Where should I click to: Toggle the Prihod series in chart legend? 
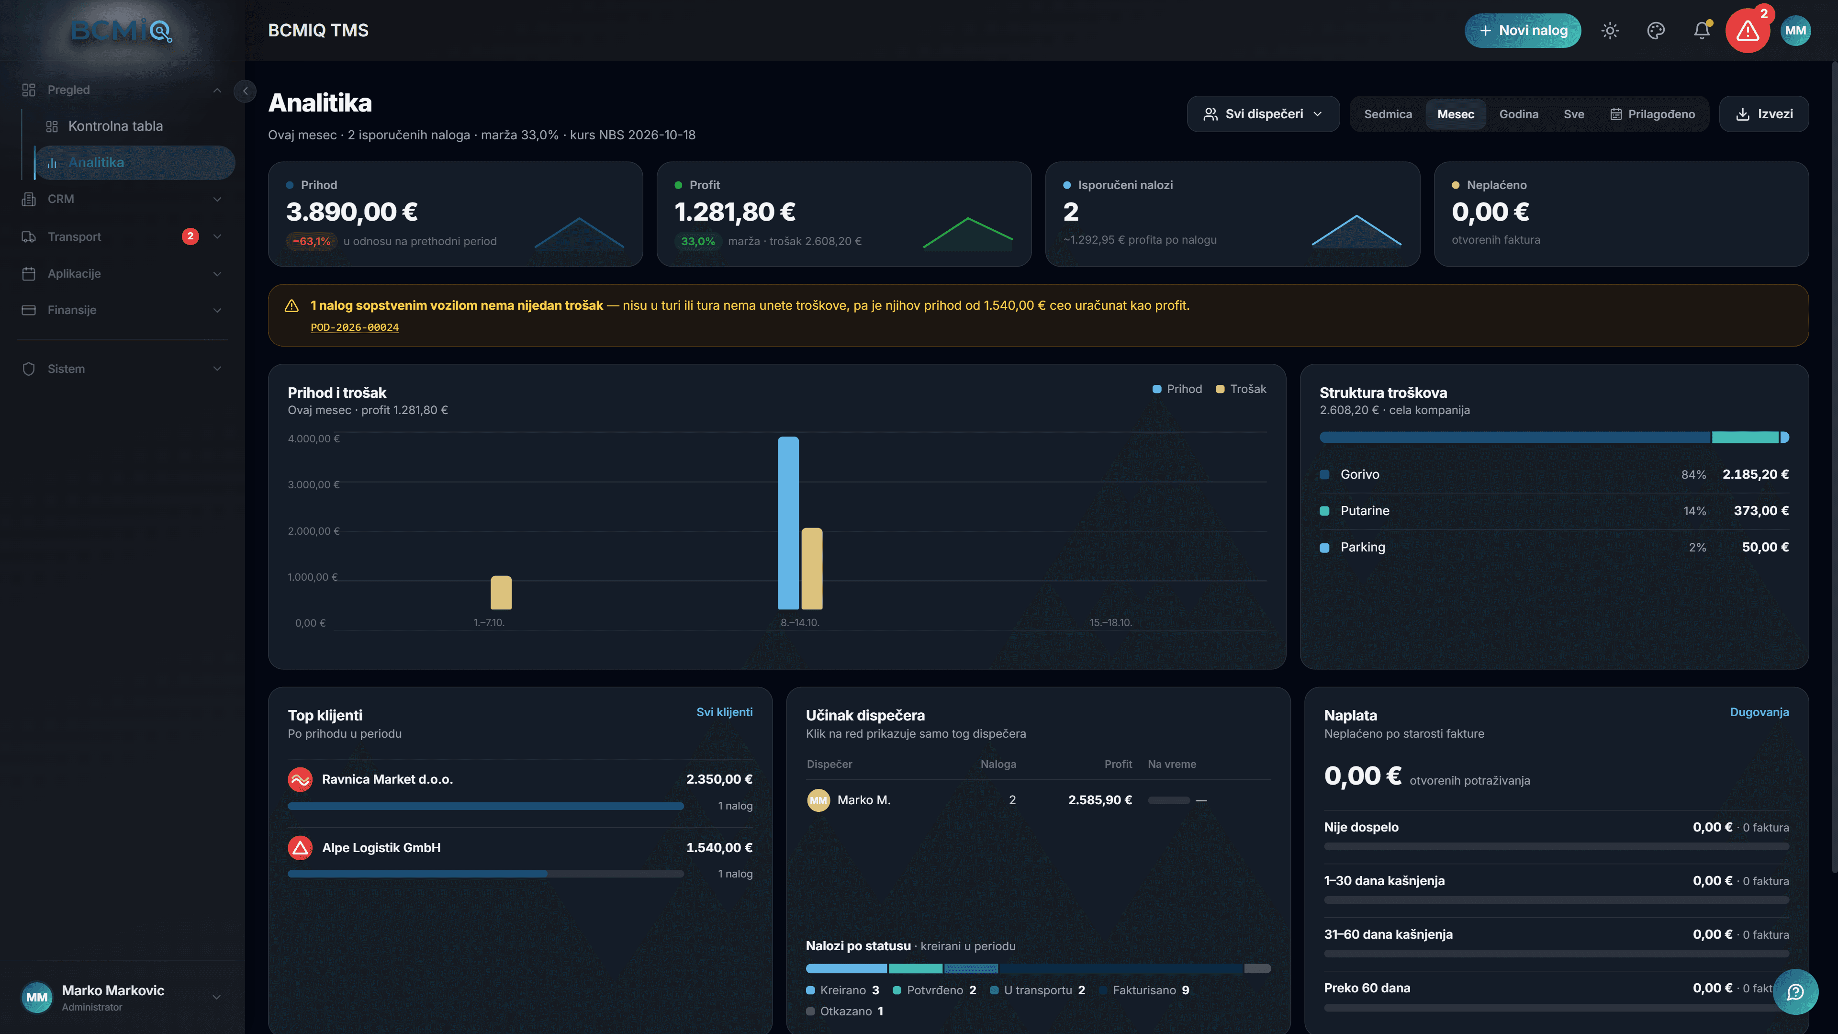pyautogui.click(x=1177, y=389)
